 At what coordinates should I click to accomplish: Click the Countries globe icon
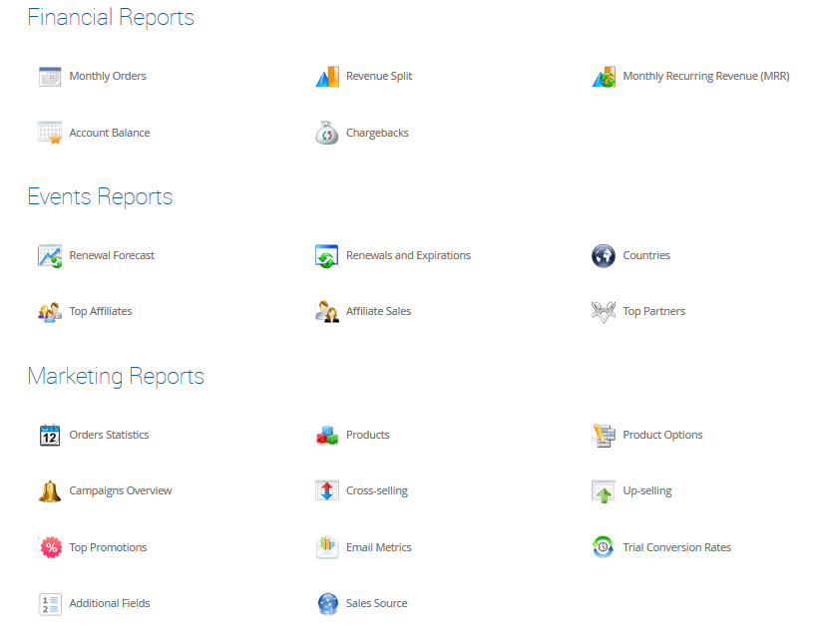604,256
